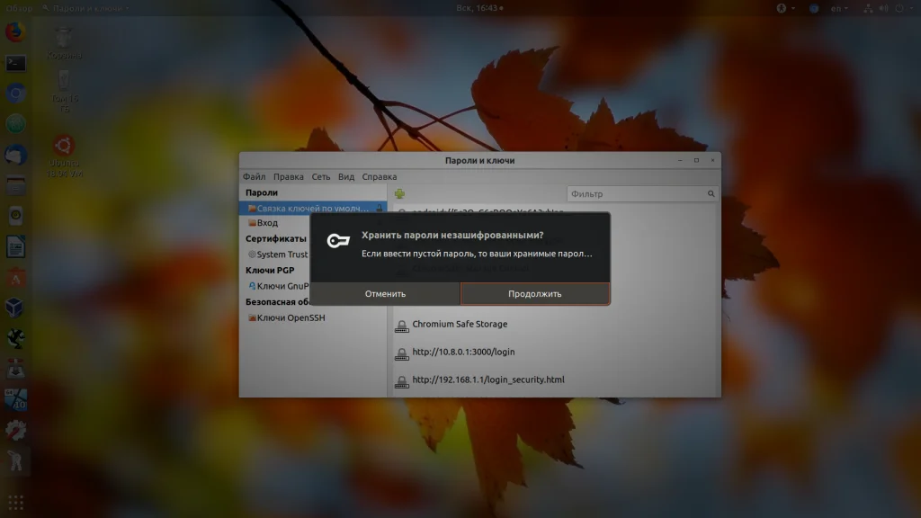Click the lock icon beside http://10.8.0.1:3000/login

[x=402, y=353]
